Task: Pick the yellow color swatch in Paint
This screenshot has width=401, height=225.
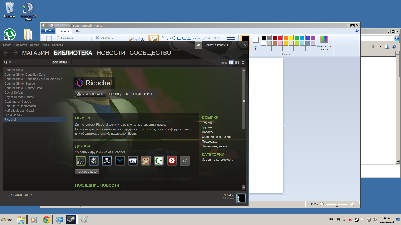Action: 291,38
